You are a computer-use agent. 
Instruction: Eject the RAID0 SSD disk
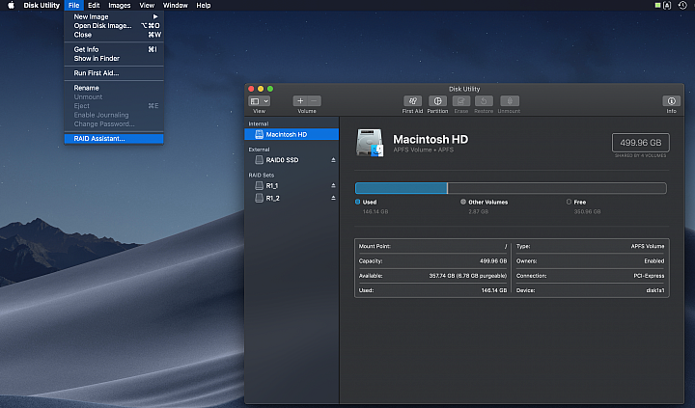[x=333, y=160]
